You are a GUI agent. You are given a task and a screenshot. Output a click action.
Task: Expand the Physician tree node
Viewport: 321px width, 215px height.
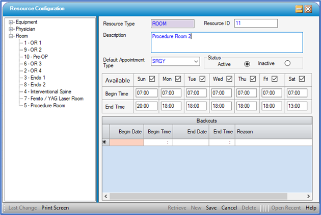[x=11, y=29]
